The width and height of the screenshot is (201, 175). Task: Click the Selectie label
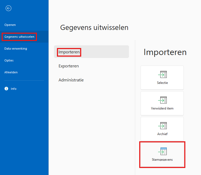click(x=162, y=83)
